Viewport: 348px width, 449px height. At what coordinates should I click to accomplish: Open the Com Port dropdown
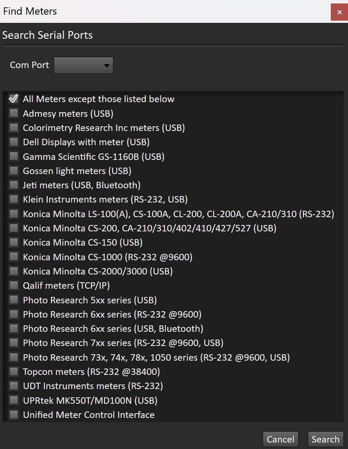(84, 65)
